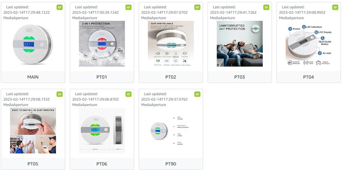Viewport: 342px width, 170px height.
Task: Click the green cr badge on PT01 card
Action: click(128, 7)
